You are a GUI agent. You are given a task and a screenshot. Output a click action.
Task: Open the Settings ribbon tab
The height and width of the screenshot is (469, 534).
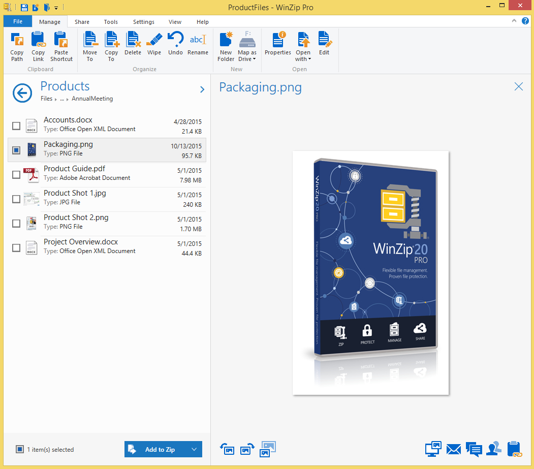click(x=144, y=22)
